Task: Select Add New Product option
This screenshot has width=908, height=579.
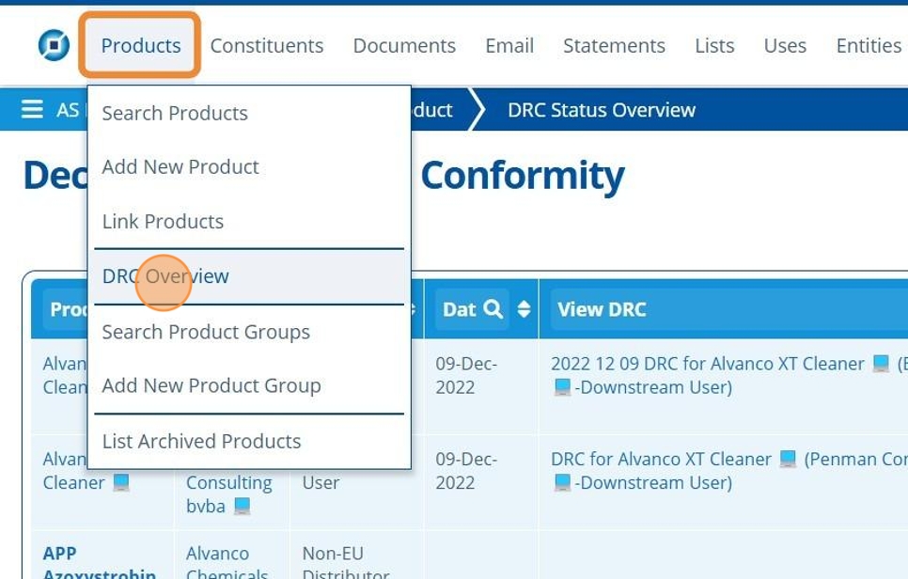Action: [x=180, y=166]
